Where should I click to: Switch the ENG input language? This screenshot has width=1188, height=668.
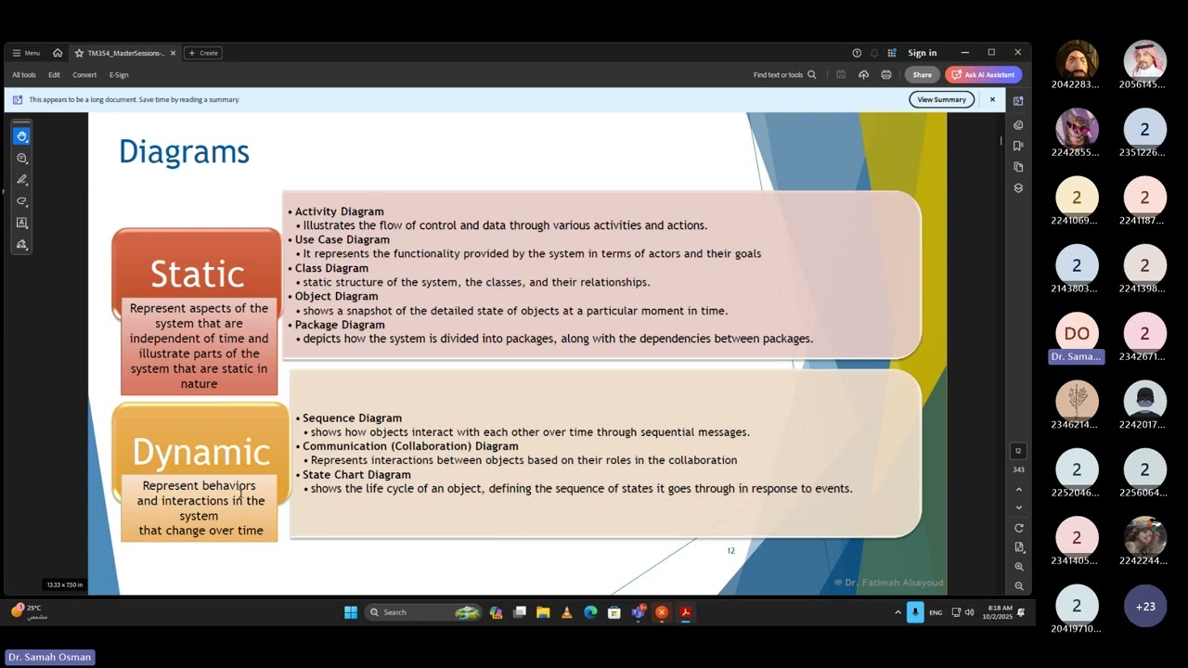[936, 612]
